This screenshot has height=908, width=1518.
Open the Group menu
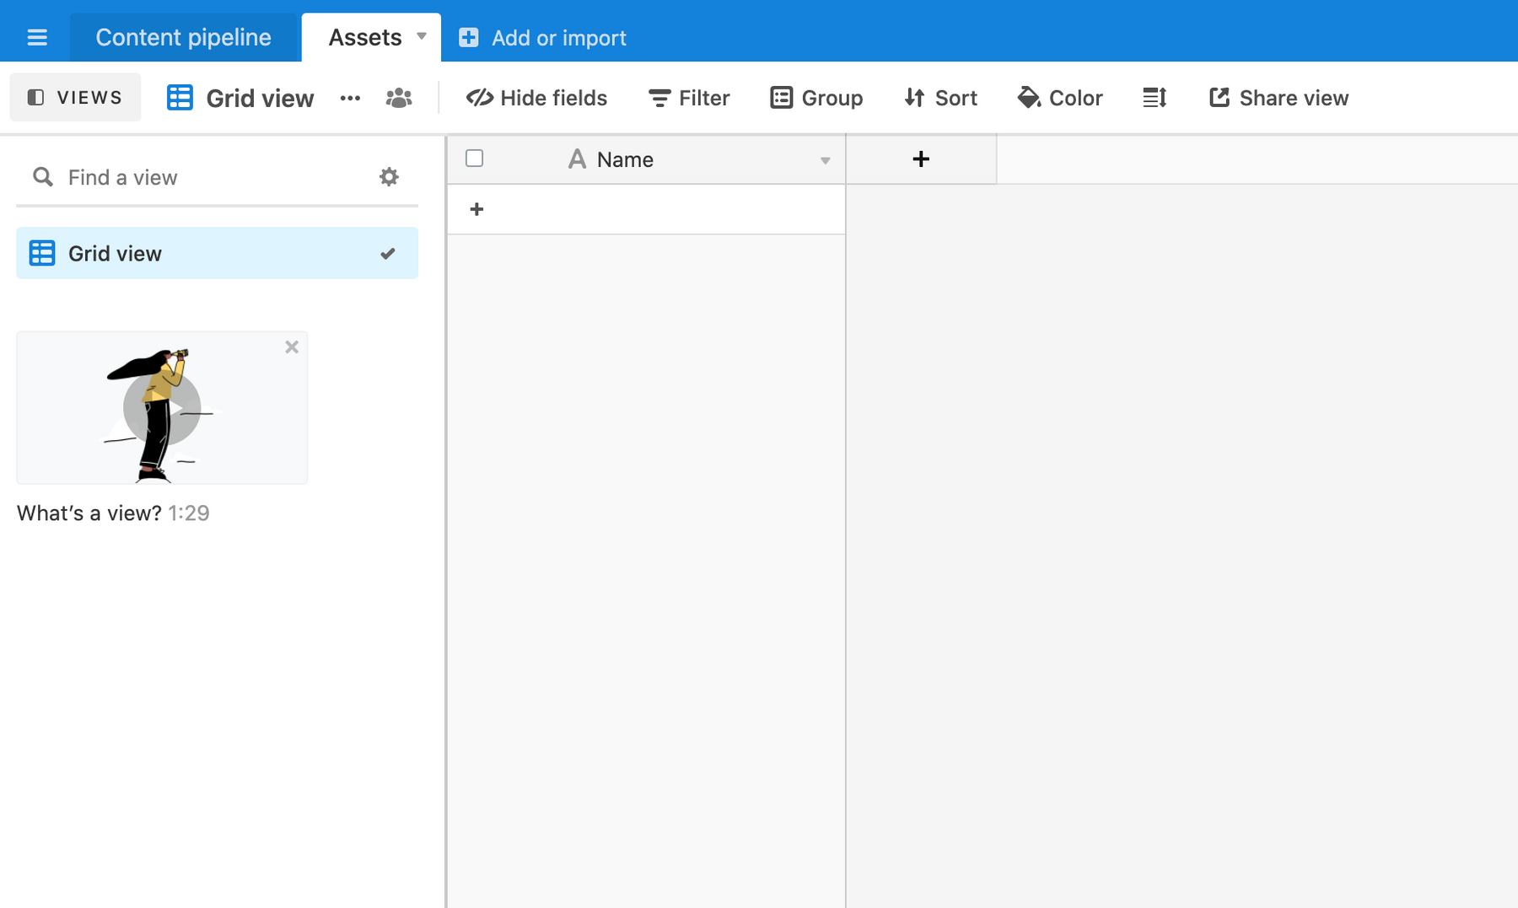coord(816,99)
